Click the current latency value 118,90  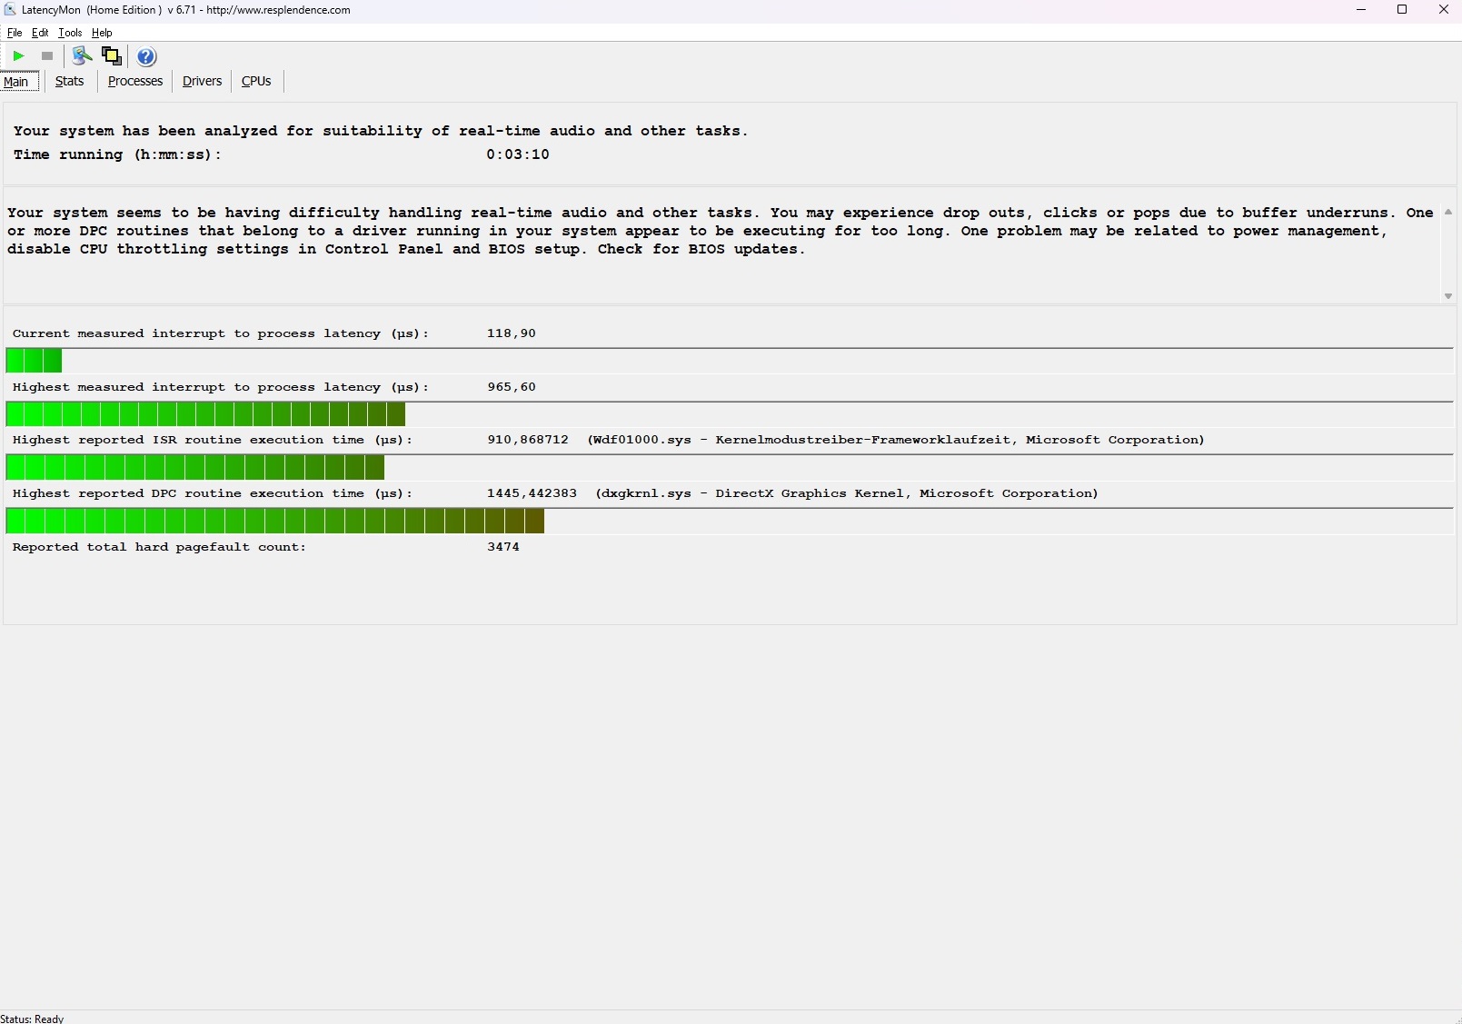point(512,333)
